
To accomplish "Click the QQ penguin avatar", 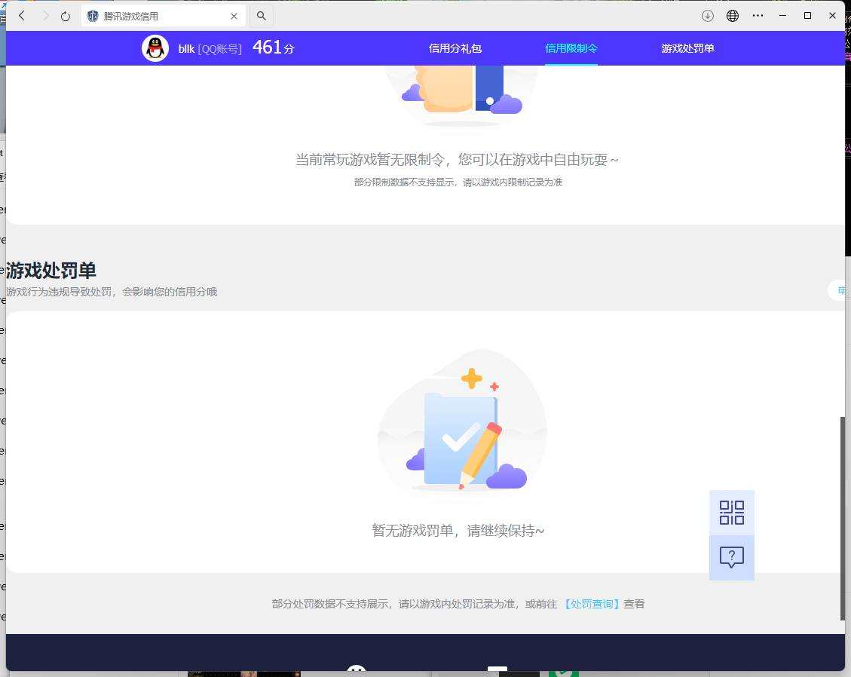I will tap(155, 48).
